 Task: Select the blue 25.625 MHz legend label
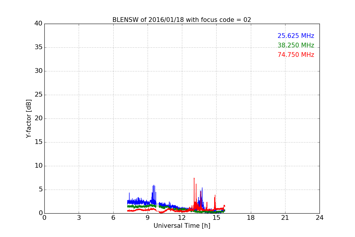pos(296,36)
